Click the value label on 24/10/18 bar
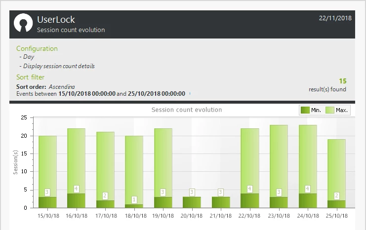 [307, 189]
